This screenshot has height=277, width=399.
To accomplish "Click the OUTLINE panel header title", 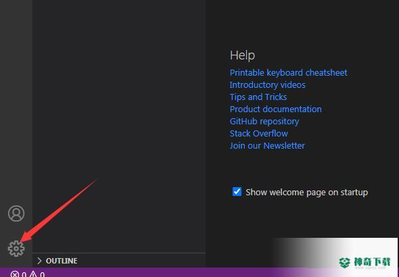I will click(62, 261).
